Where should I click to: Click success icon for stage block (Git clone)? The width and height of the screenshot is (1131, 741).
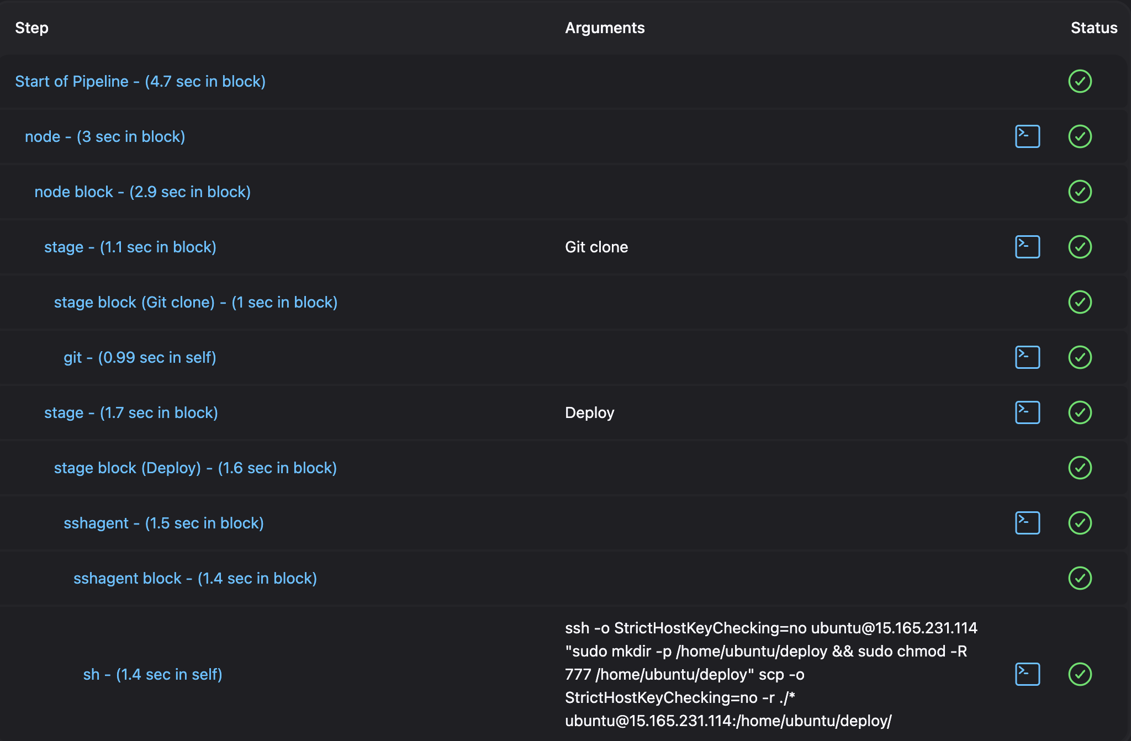pos(1080,302)
